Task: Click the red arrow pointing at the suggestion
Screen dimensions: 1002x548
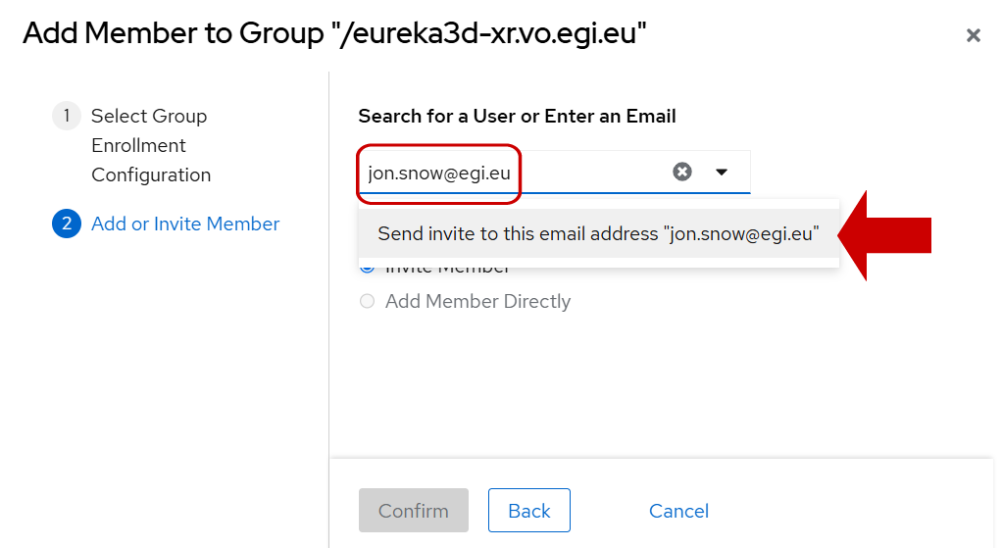Action: pos(884,235)
